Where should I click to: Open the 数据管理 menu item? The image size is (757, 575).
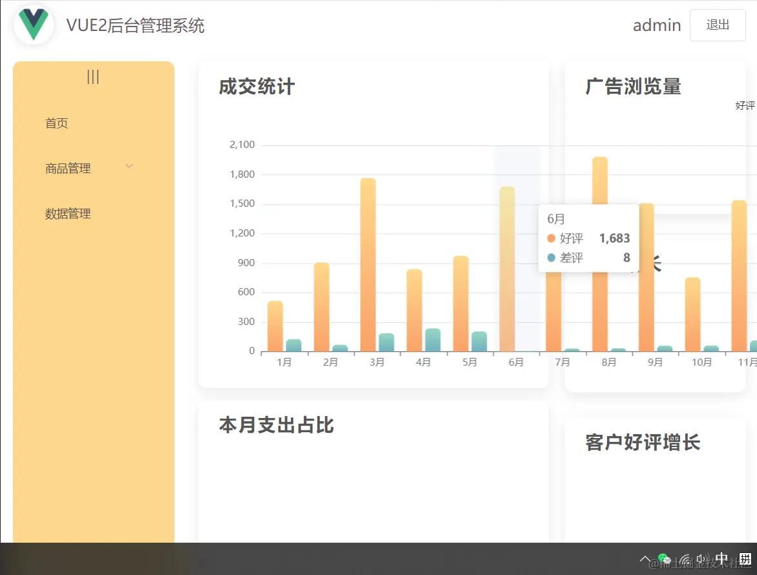68,214
